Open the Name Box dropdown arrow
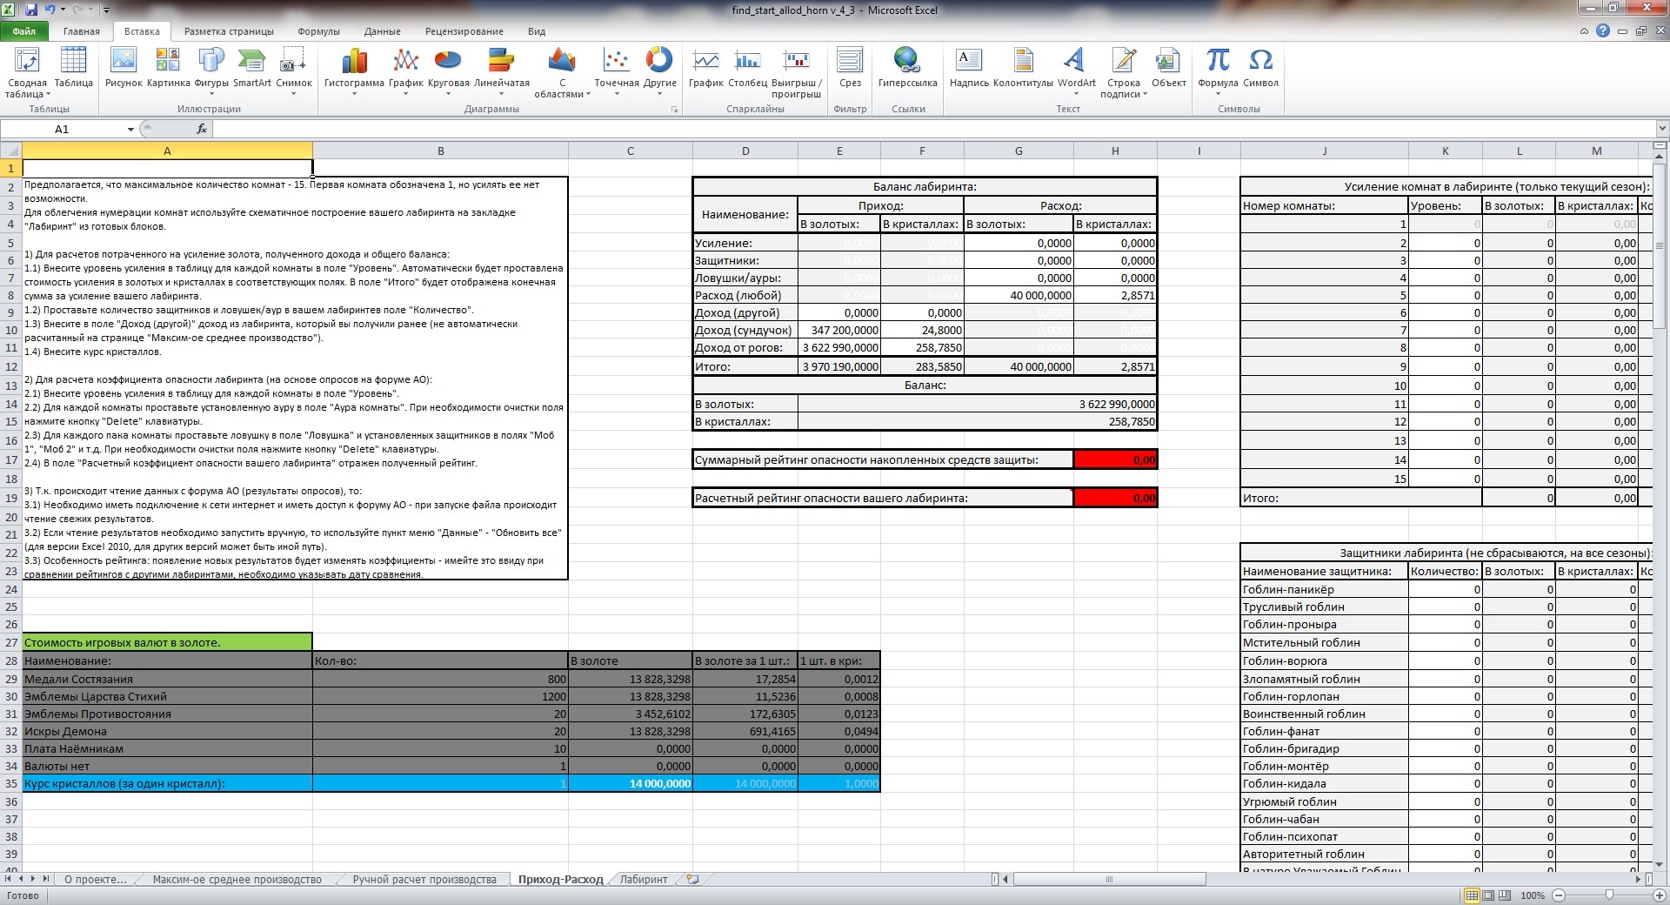 130,130
